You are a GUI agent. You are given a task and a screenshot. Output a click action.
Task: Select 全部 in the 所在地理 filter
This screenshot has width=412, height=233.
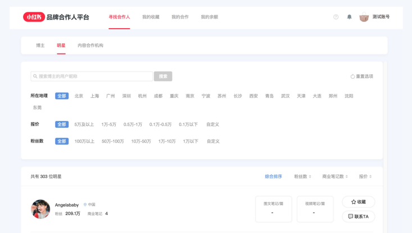[x=62, y=96]
